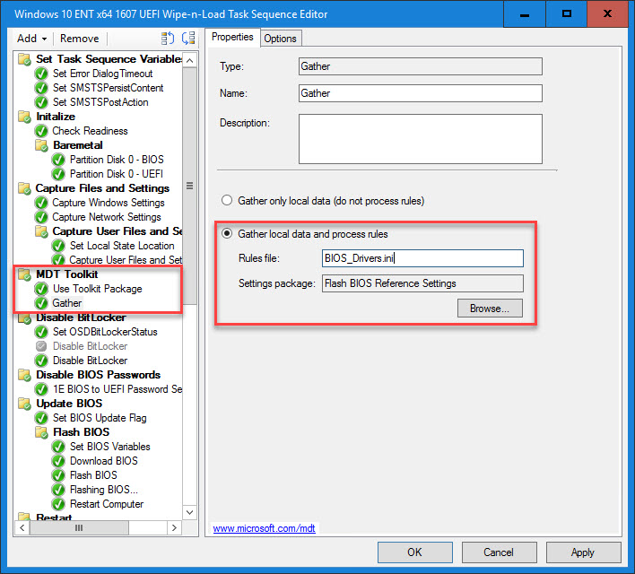Click the move-down reorder icon in toolbar
The image size is (635, 574).
(187, 39)
